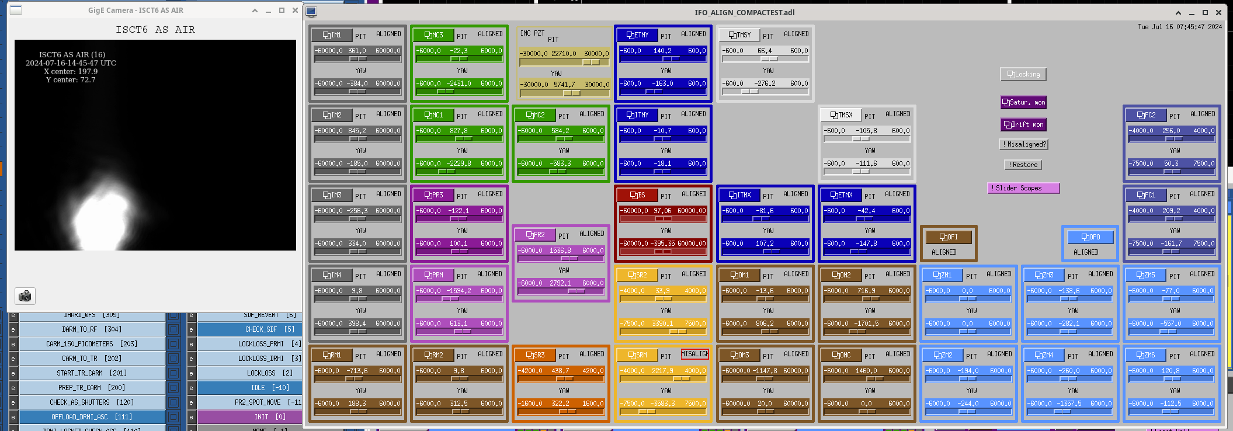
Task: Open the RM1 related display button
Action: click(332, 355)
